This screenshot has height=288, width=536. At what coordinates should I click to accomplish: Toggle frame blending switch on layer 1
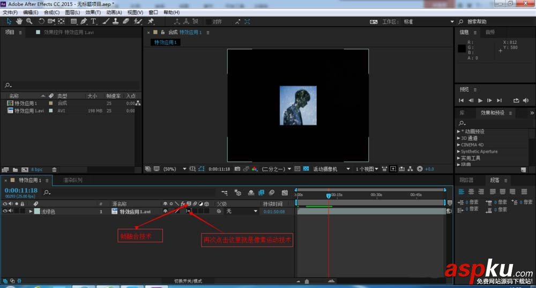point(189,212)
